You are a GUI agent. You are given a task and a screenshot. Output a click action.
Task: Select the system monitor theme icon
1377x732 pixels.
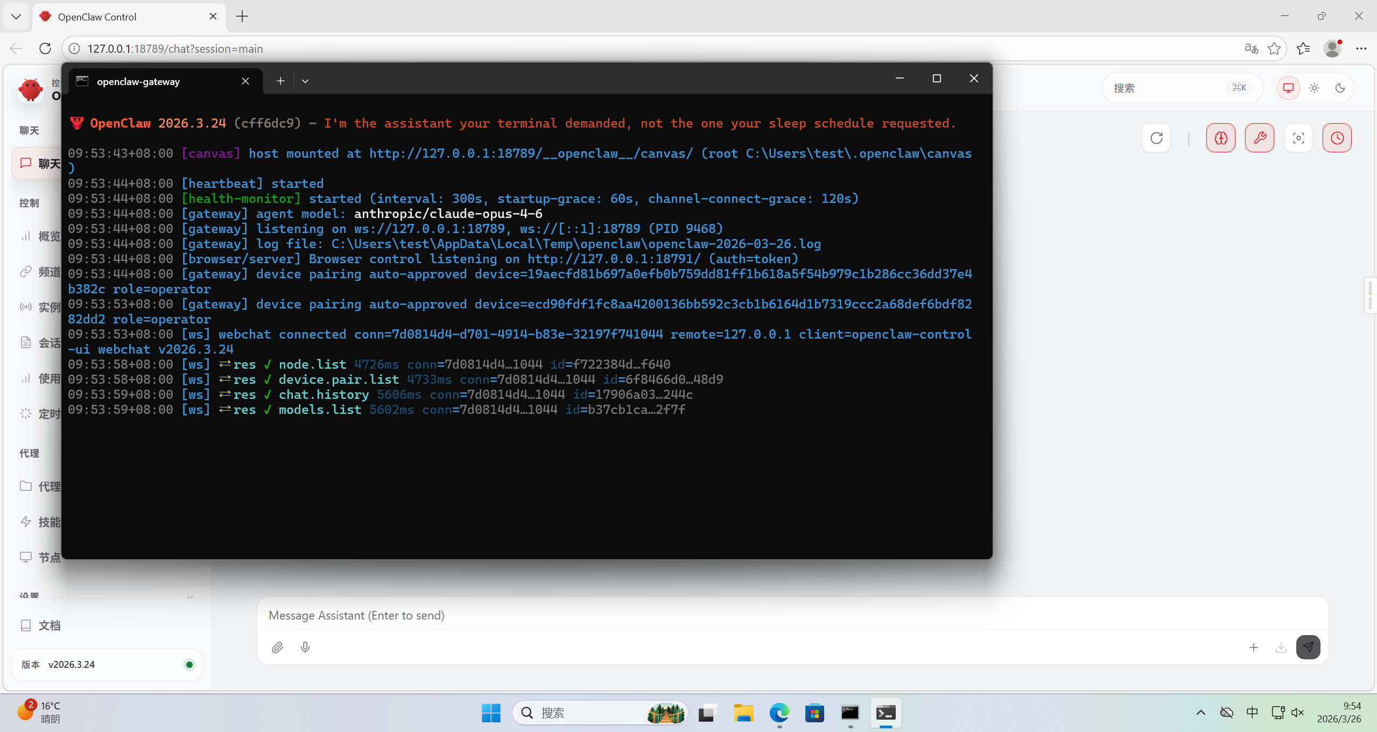[x=1288, y=88]
